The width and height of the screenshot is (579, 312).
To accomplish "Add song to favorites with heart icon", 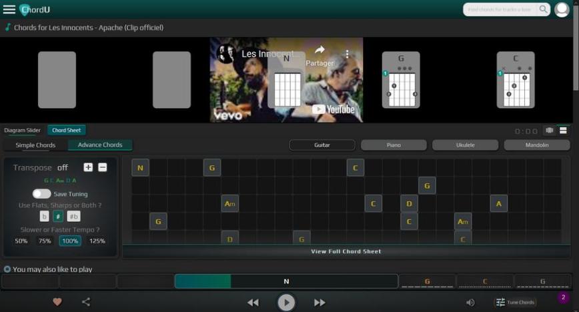I will click(x=57, y=302).
